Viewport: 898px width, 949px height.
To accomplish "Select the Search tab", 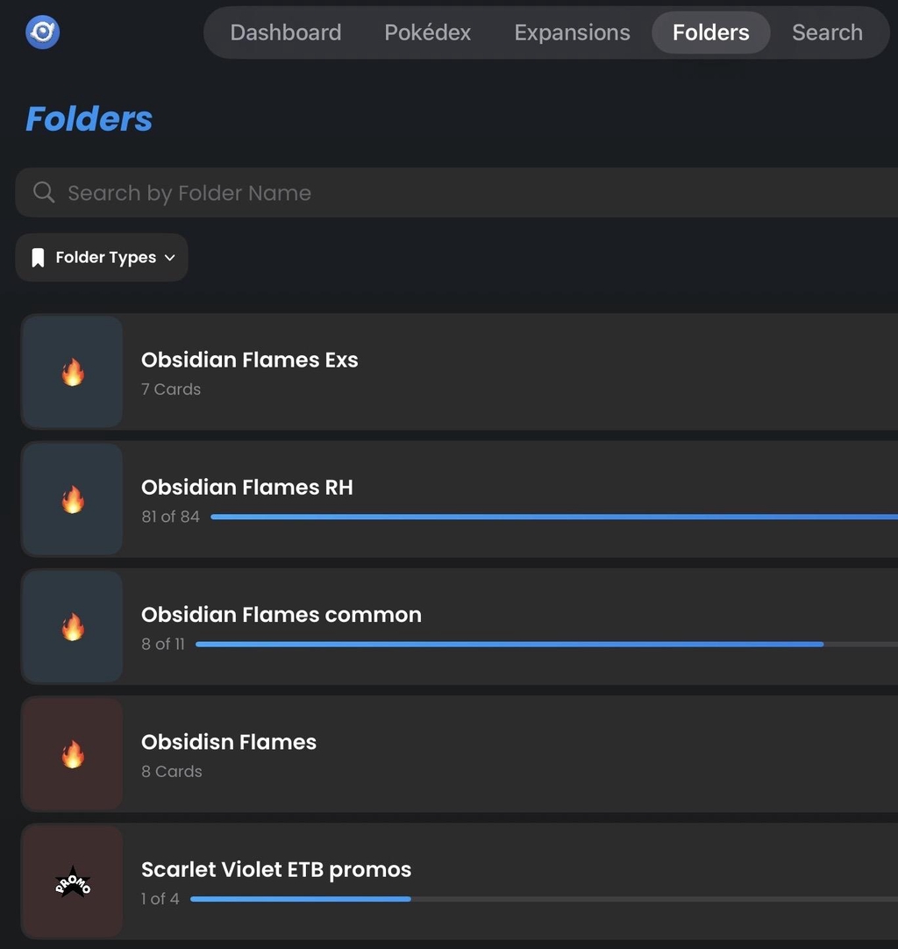I will (827, 32).
